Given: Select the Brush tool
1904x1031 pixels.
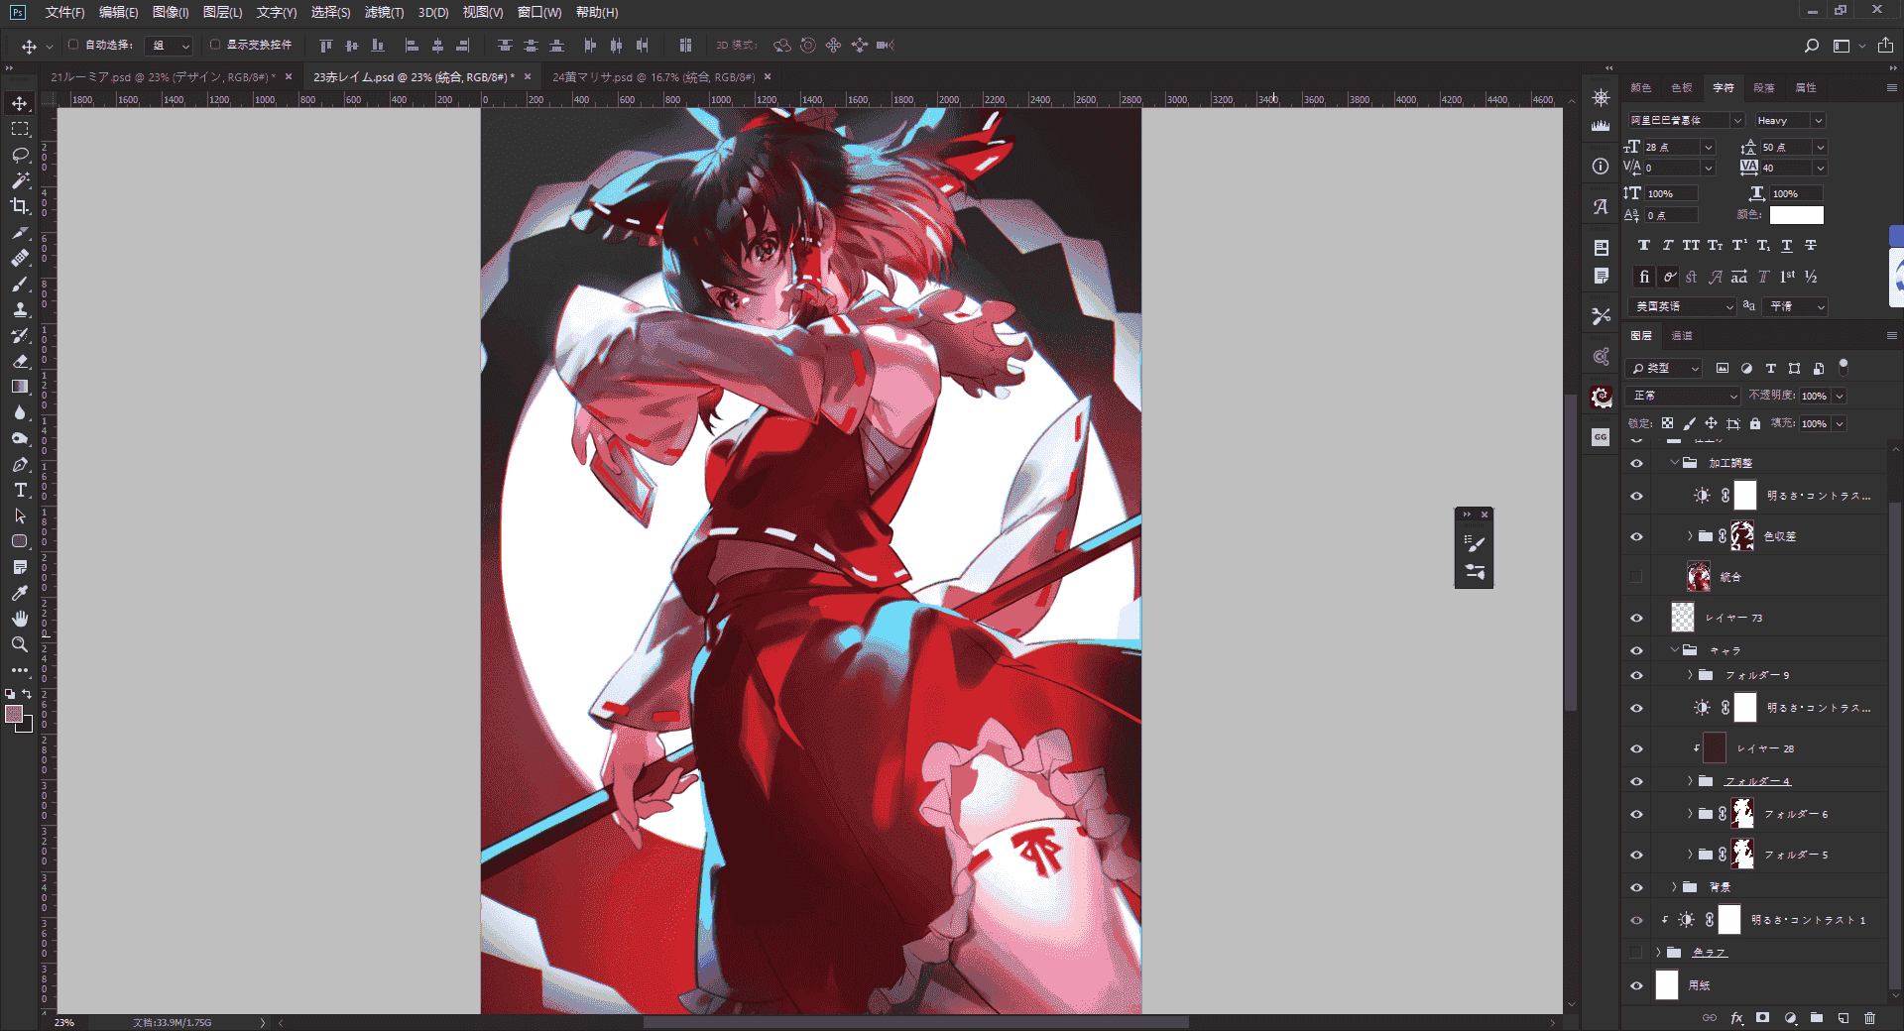Looking at the screenshot, I should [20, 284].
